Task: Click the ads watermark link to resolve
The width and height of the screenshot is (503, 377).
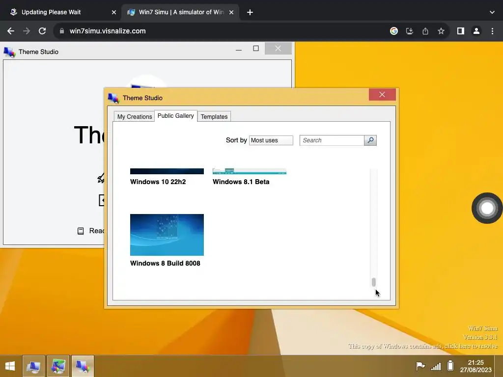Action: (x=423, y=346)
